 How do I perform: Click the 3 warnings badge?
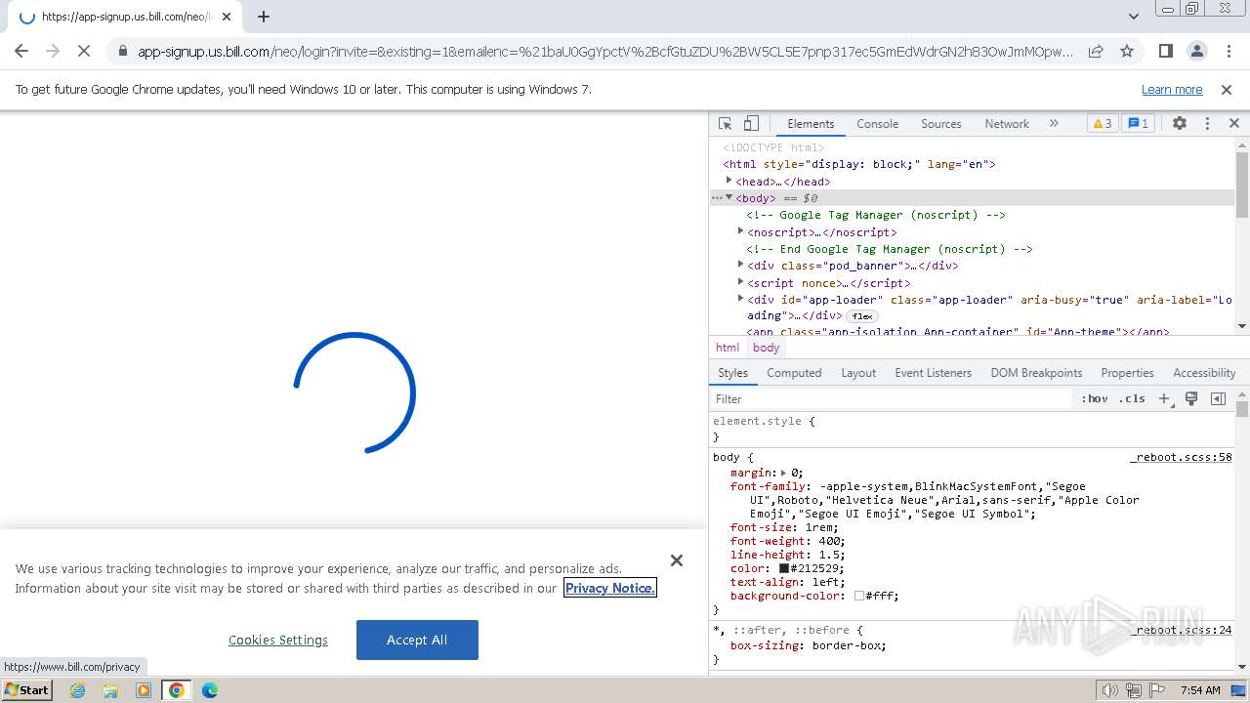[1102, 124]
